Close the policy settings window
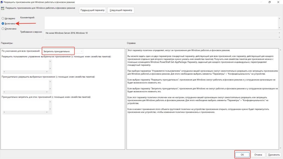The width and height of the screenshot is (283, 159). pos(278,2)
